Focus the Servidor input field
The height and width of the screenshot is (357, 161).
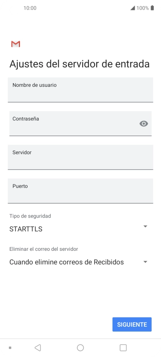(x=80, y=157)
